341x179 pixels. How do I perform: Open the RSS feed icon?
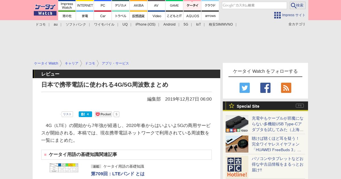pos(286,88)
